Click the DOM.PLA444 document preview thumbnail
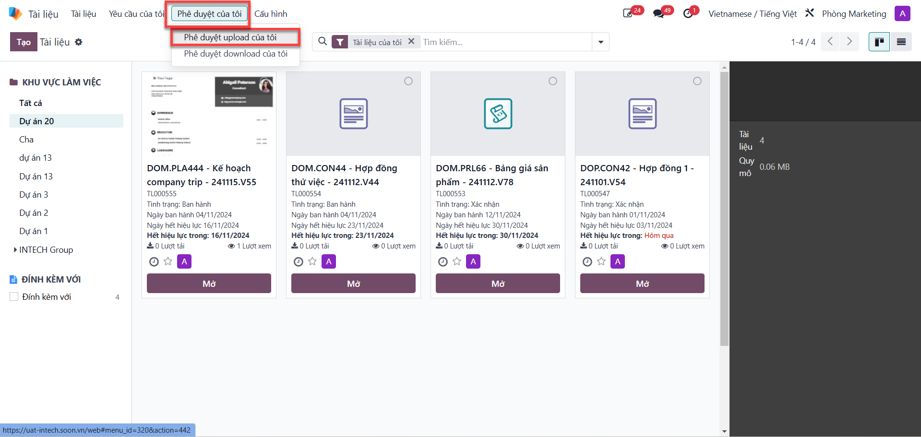The width and height of the screenshot is (921, 437). [x=209, y=114]
